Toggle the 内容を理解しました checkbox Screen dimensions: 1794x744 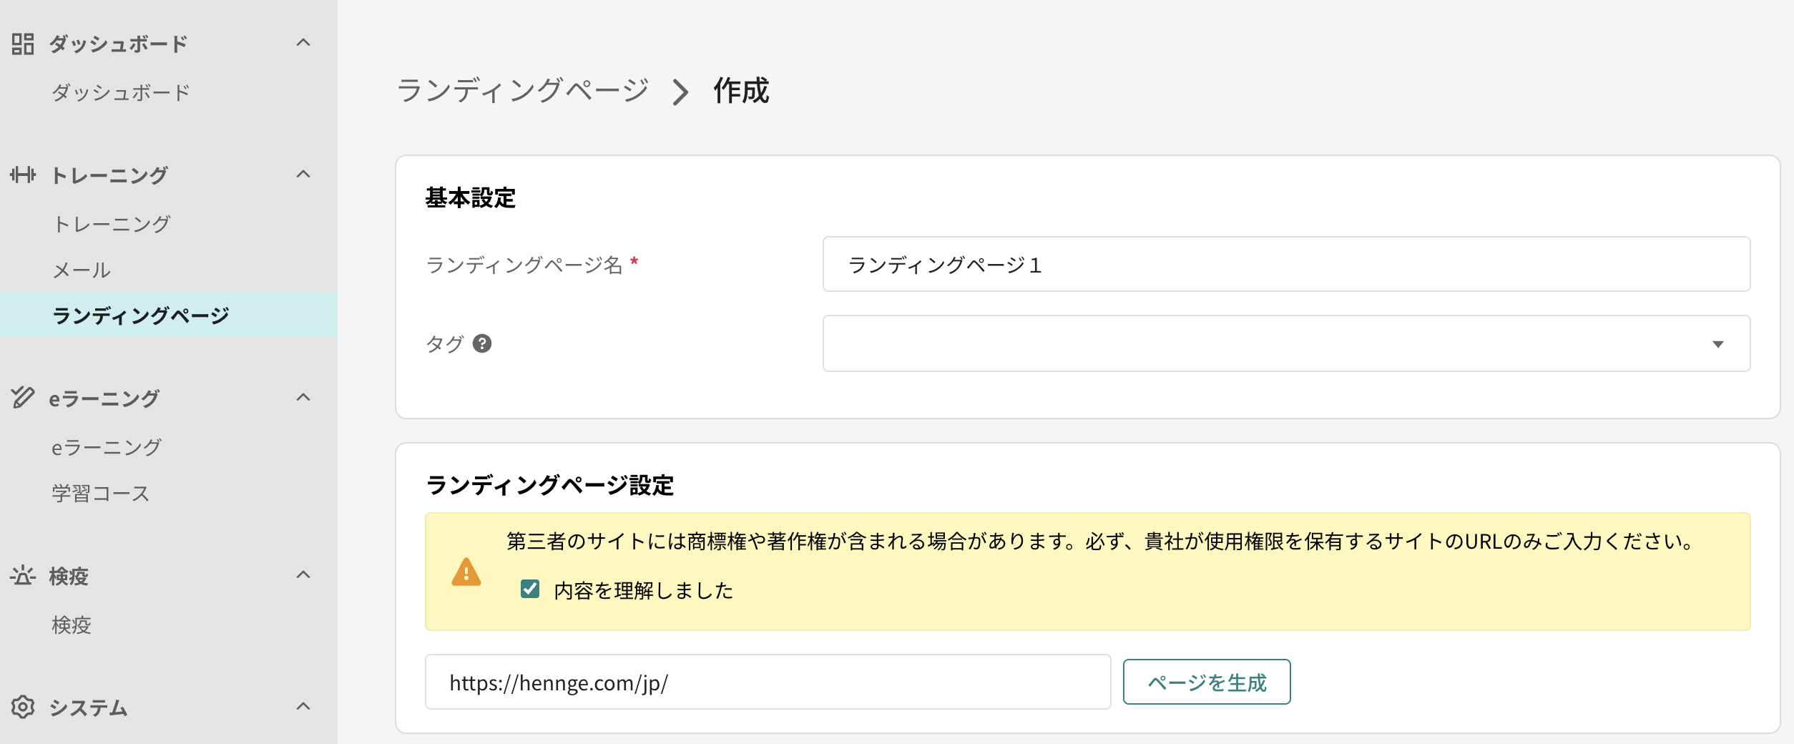(x=530, y=589)
